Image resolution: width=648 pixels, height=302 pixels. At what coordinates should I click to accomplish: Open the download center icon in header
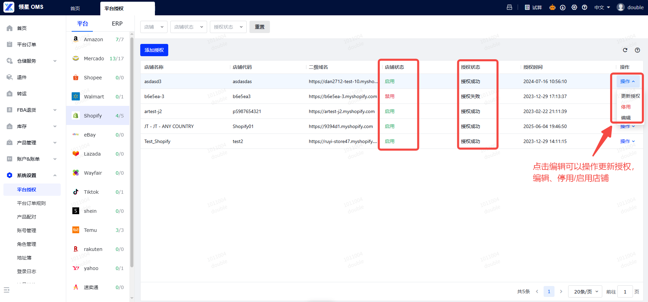[x=563, y=7]
